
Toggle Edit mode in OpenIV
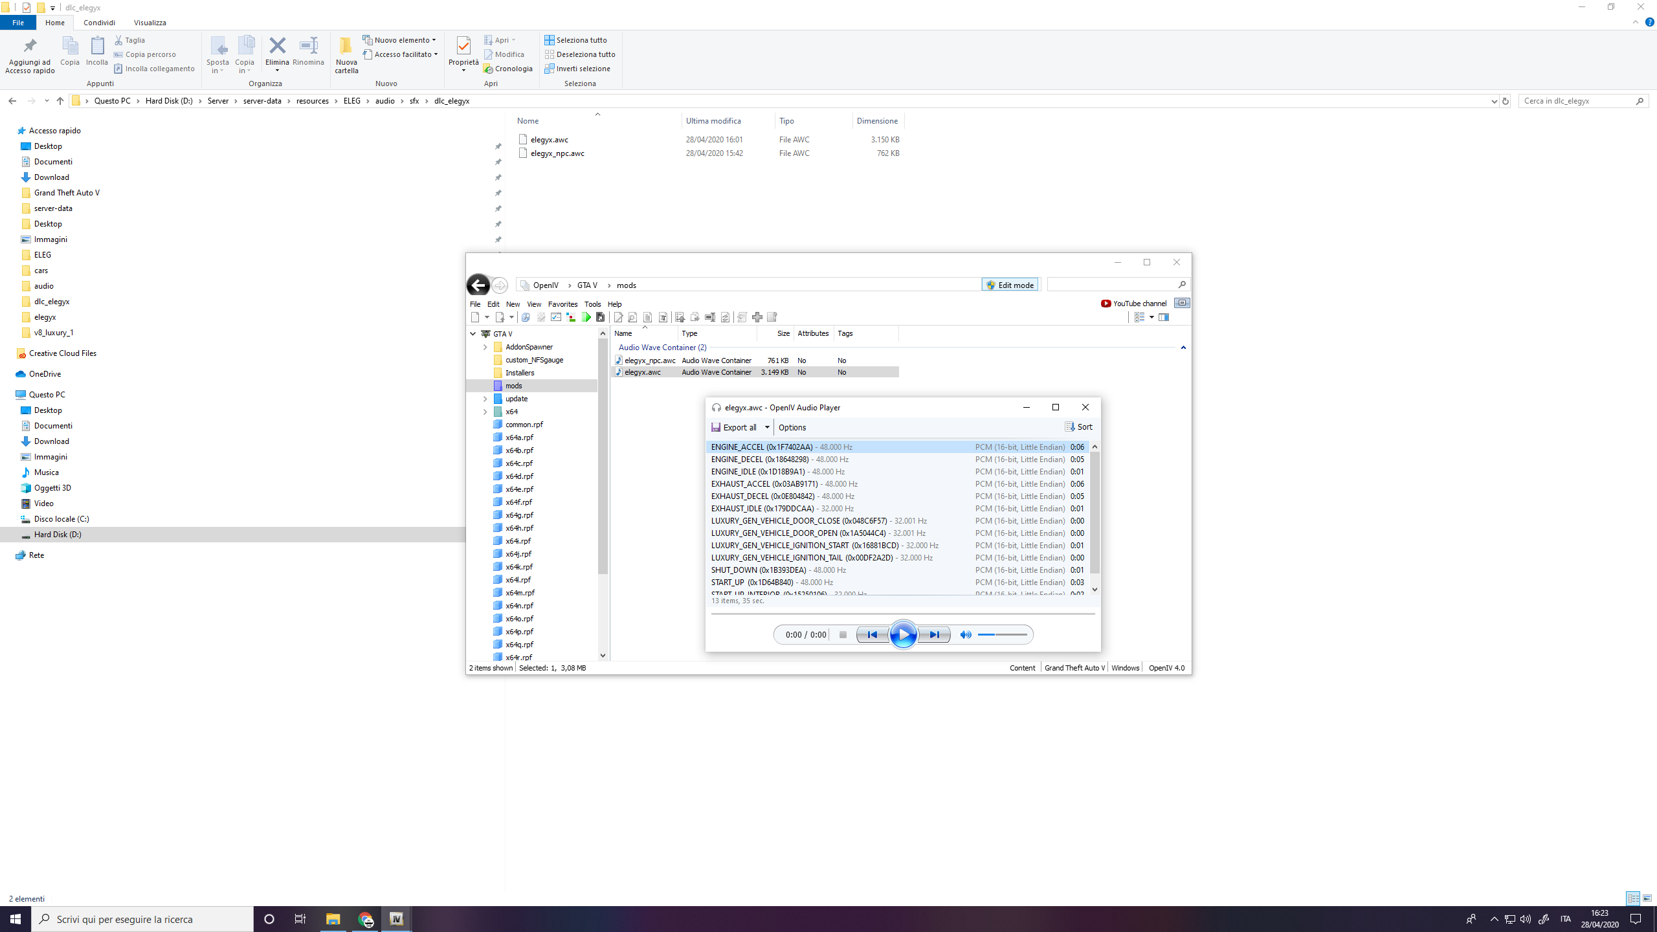[1010, 285]
